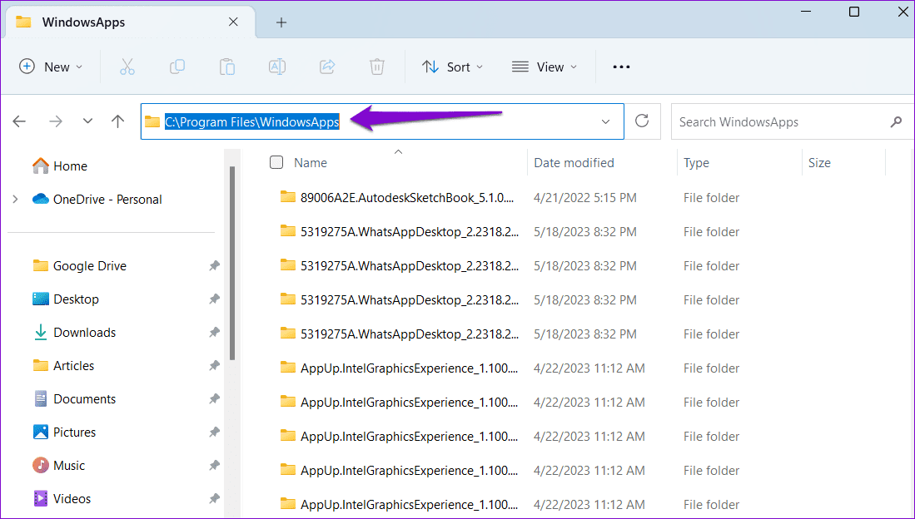Go up one folder level arrow
Screen dimensions: 915x519
pyautogui.click(x=118, y=121)
